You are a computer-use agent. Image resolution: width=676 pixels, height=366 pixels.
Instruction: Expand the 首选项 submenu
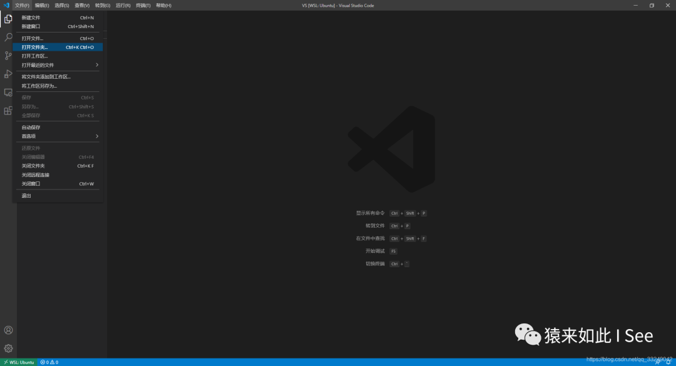coord(58,136)
